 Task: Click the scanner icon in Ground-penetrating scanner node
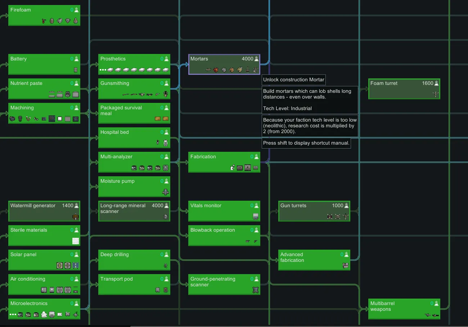click(256, 290)
